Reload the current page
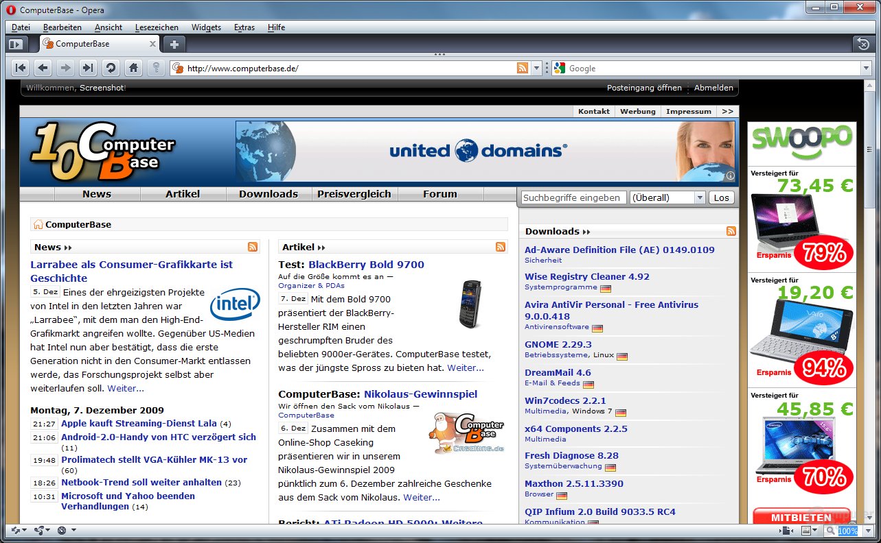Screen dimensions: 881x543 click(110, 68)
